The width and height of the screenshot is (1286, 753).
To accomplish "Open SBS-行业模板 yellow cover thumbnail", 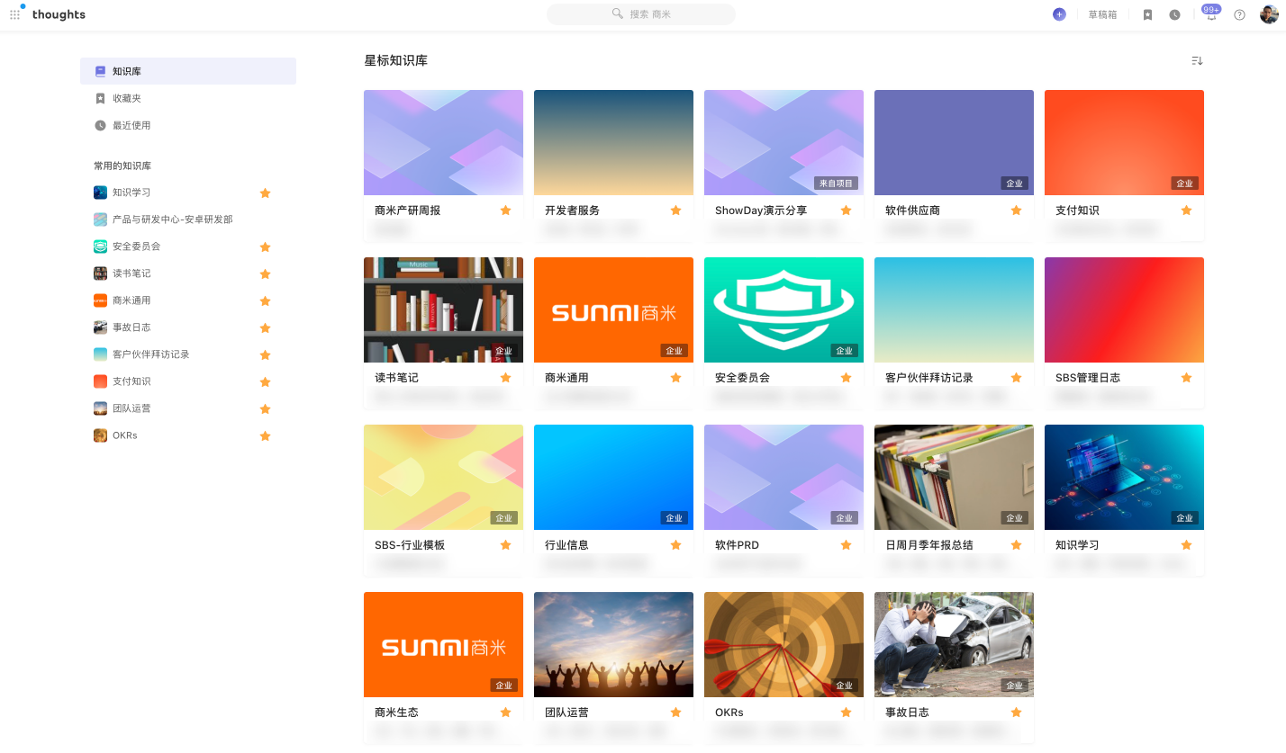I will [x=443, y=477].
